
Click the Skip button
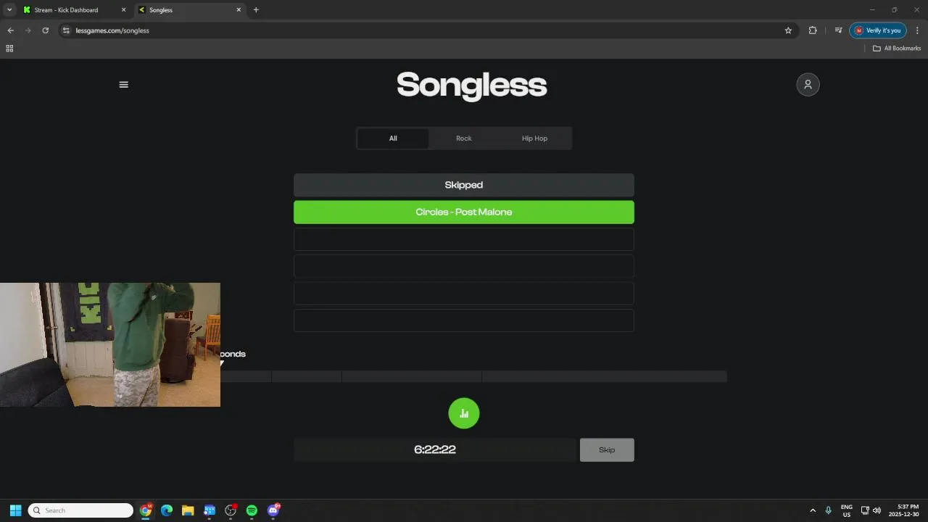(607, 450)
